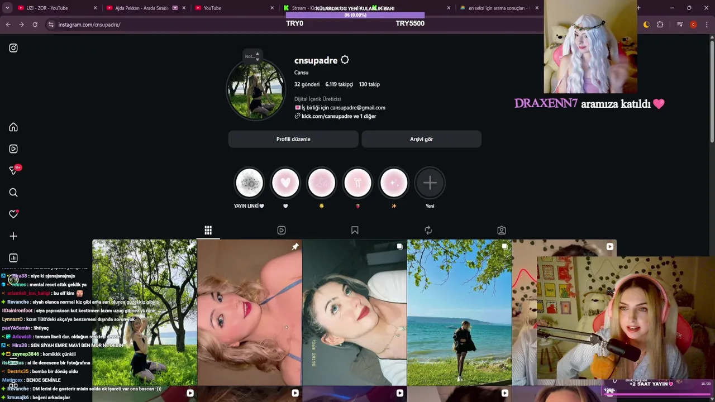
Task: Open the 32 gönderi count
Action: pyautogui.click(x=307, y=84)
